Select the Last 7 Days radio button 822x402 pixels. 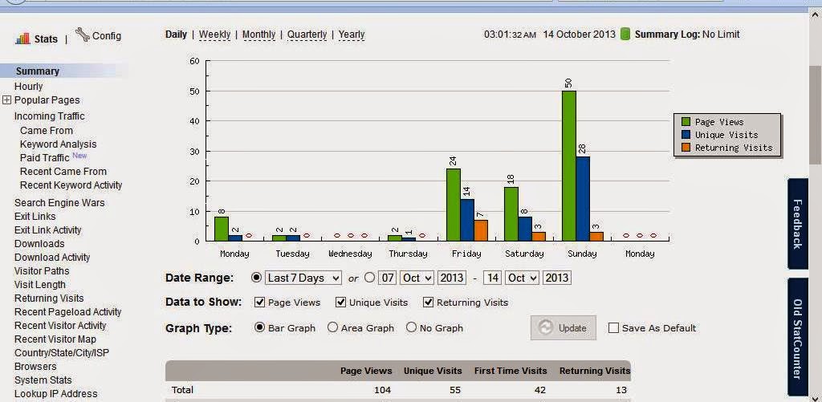coord(256,278)
